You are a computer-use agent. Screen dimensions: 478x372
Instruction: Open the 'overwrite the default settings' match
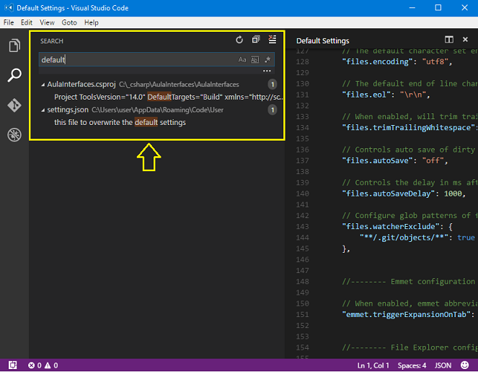coord(120,123)
